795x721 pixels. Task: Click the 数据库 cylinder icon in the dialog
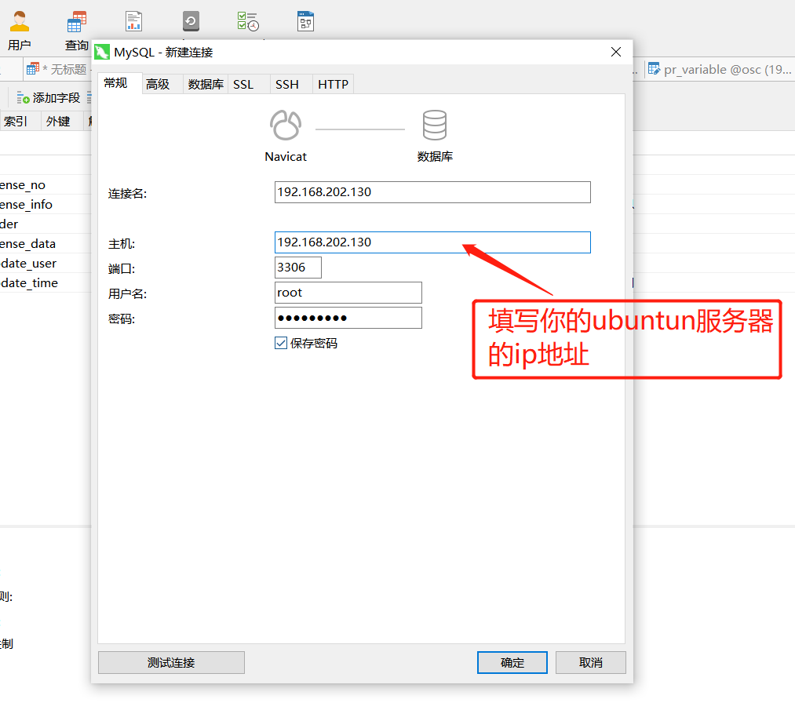[x=435, y=125]
